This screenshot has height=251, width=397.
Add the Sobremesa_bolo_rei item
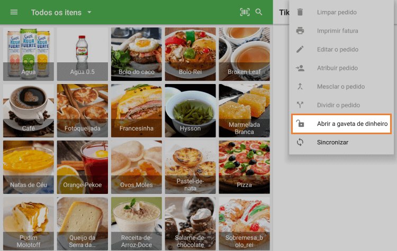(x=245, y=224)
